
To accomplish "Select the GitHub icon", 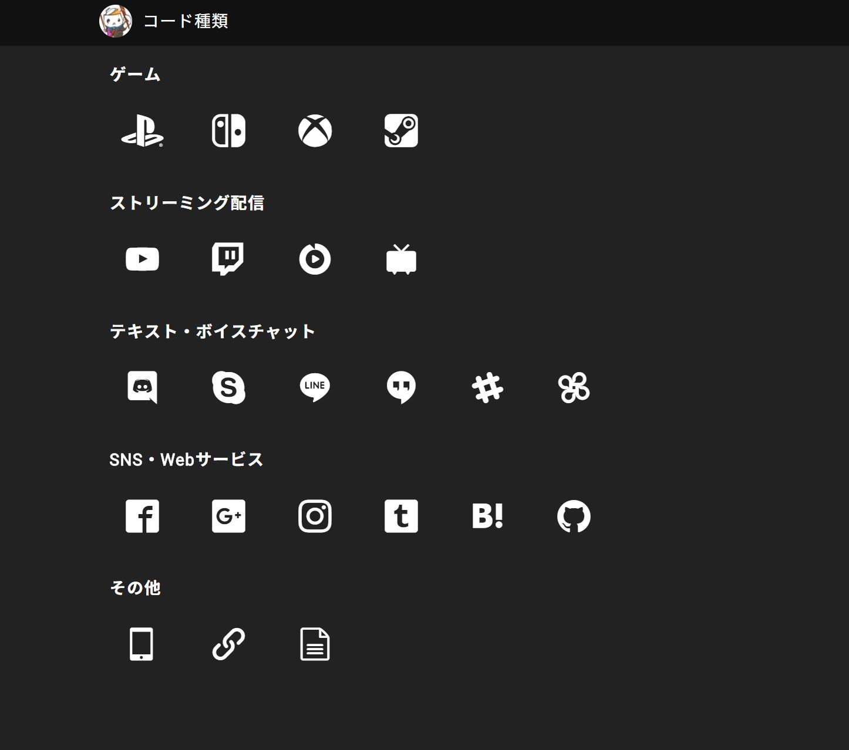I will tap(574, 516).
